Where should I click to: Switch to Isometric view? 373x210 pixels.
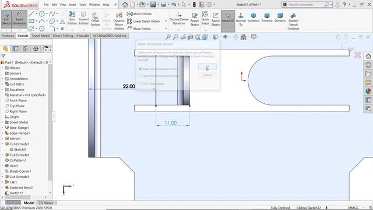pyautogui.click(x=254, y=17)
